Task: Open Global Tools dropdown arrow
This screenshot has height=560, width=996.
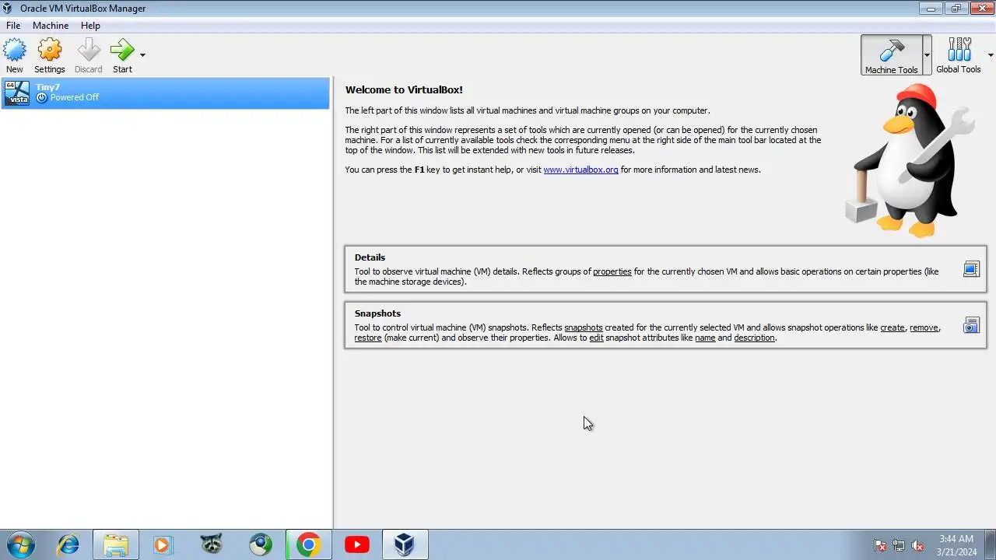Action: pyautogui.click(x=991, y=55)
